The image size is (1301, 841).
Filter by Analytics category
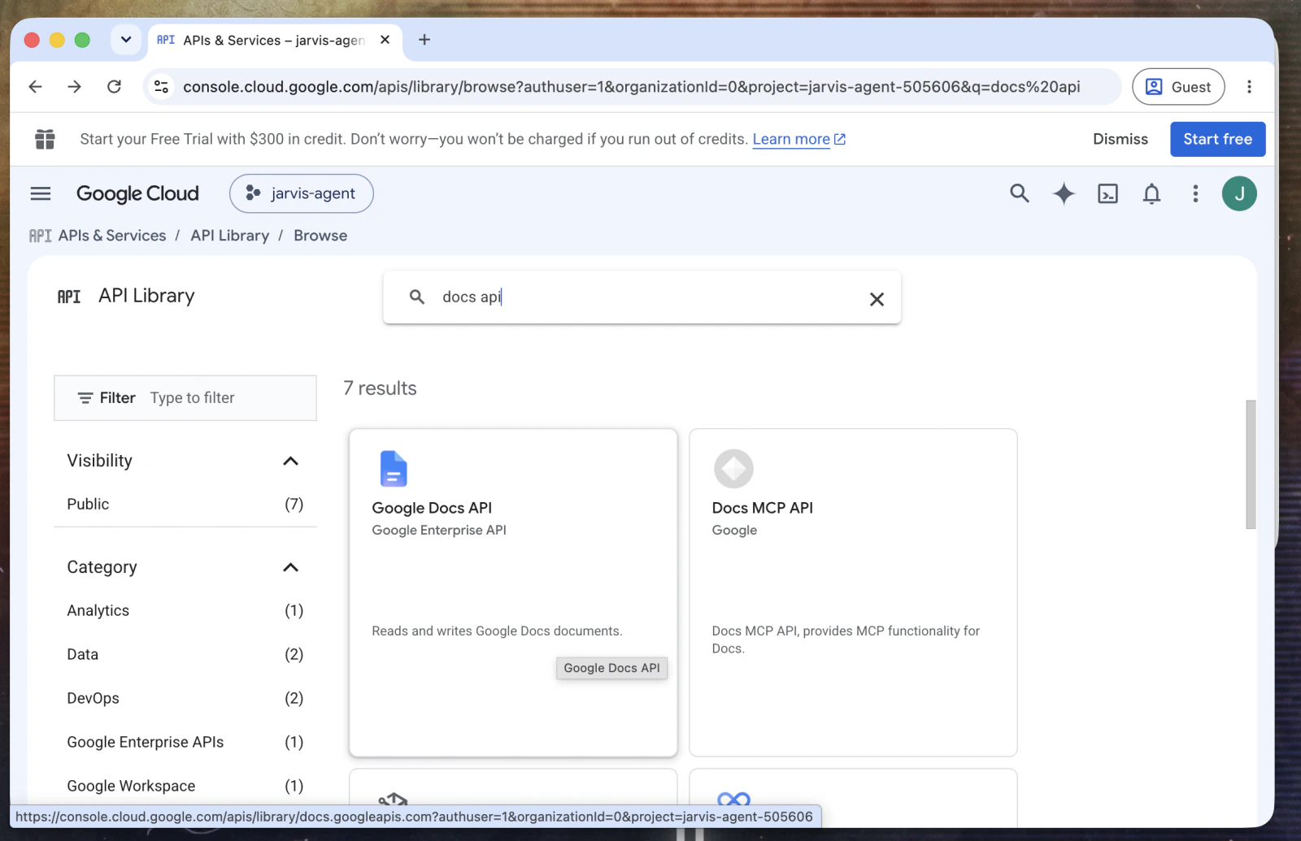(185, 611)
